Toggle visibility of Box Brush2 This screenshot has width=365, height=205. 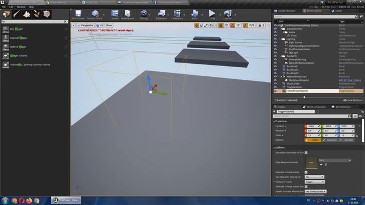(275, 69)
